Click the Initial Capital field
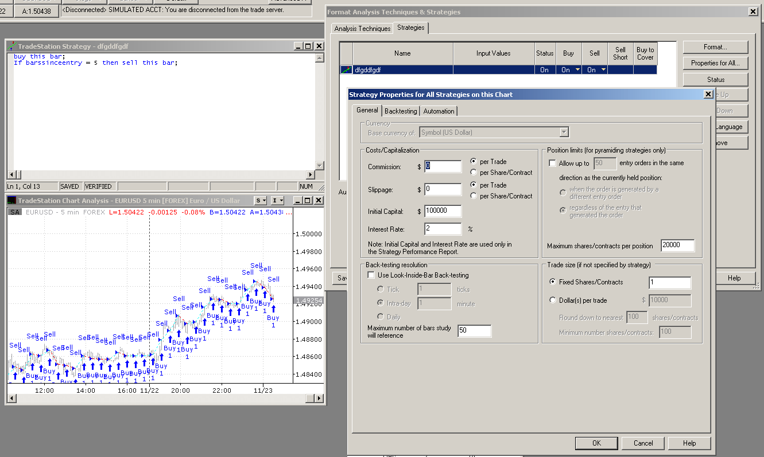 [443, 212]
